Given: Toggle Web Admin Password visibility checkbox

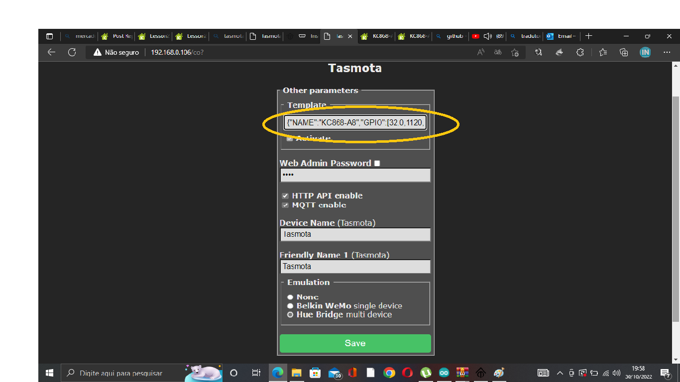Looking at the screenshot, I should (x=377, y=163).
